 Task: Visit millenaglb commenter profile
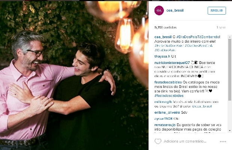163,102
